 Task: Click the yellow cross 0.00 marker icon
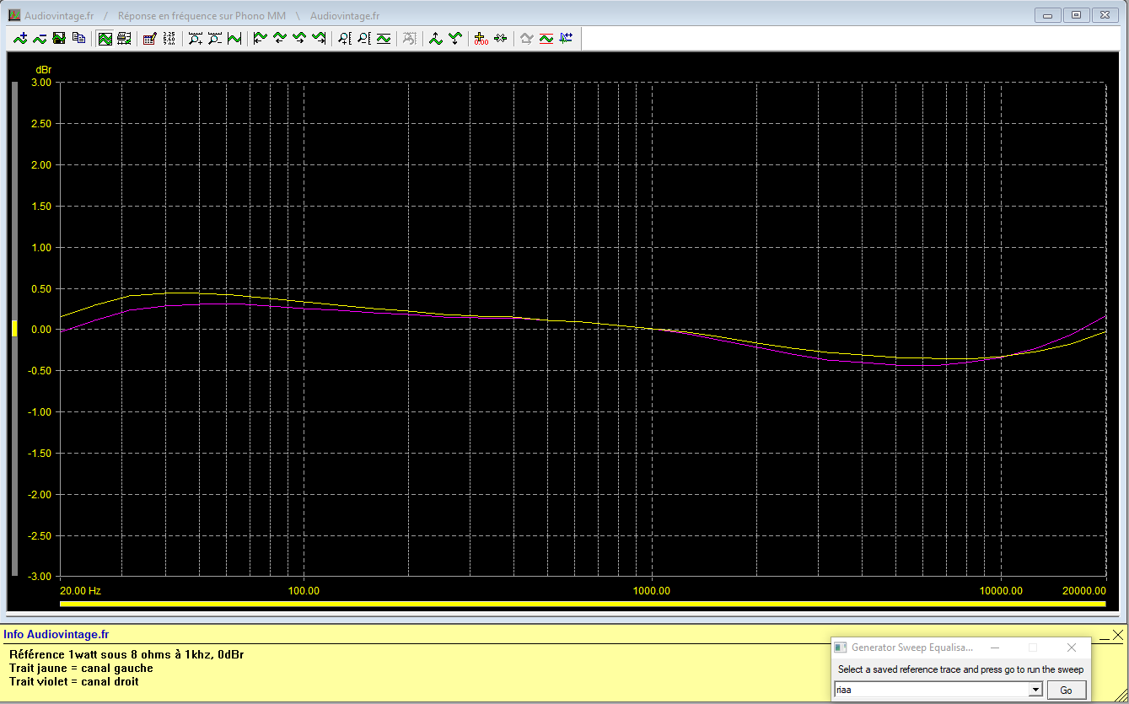pyautogui.click(x=481, y=38)
